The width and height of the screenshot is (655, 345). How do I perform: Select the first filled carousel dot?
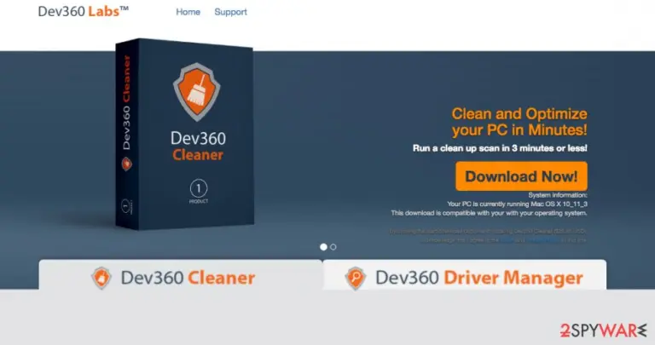point(323,247)
